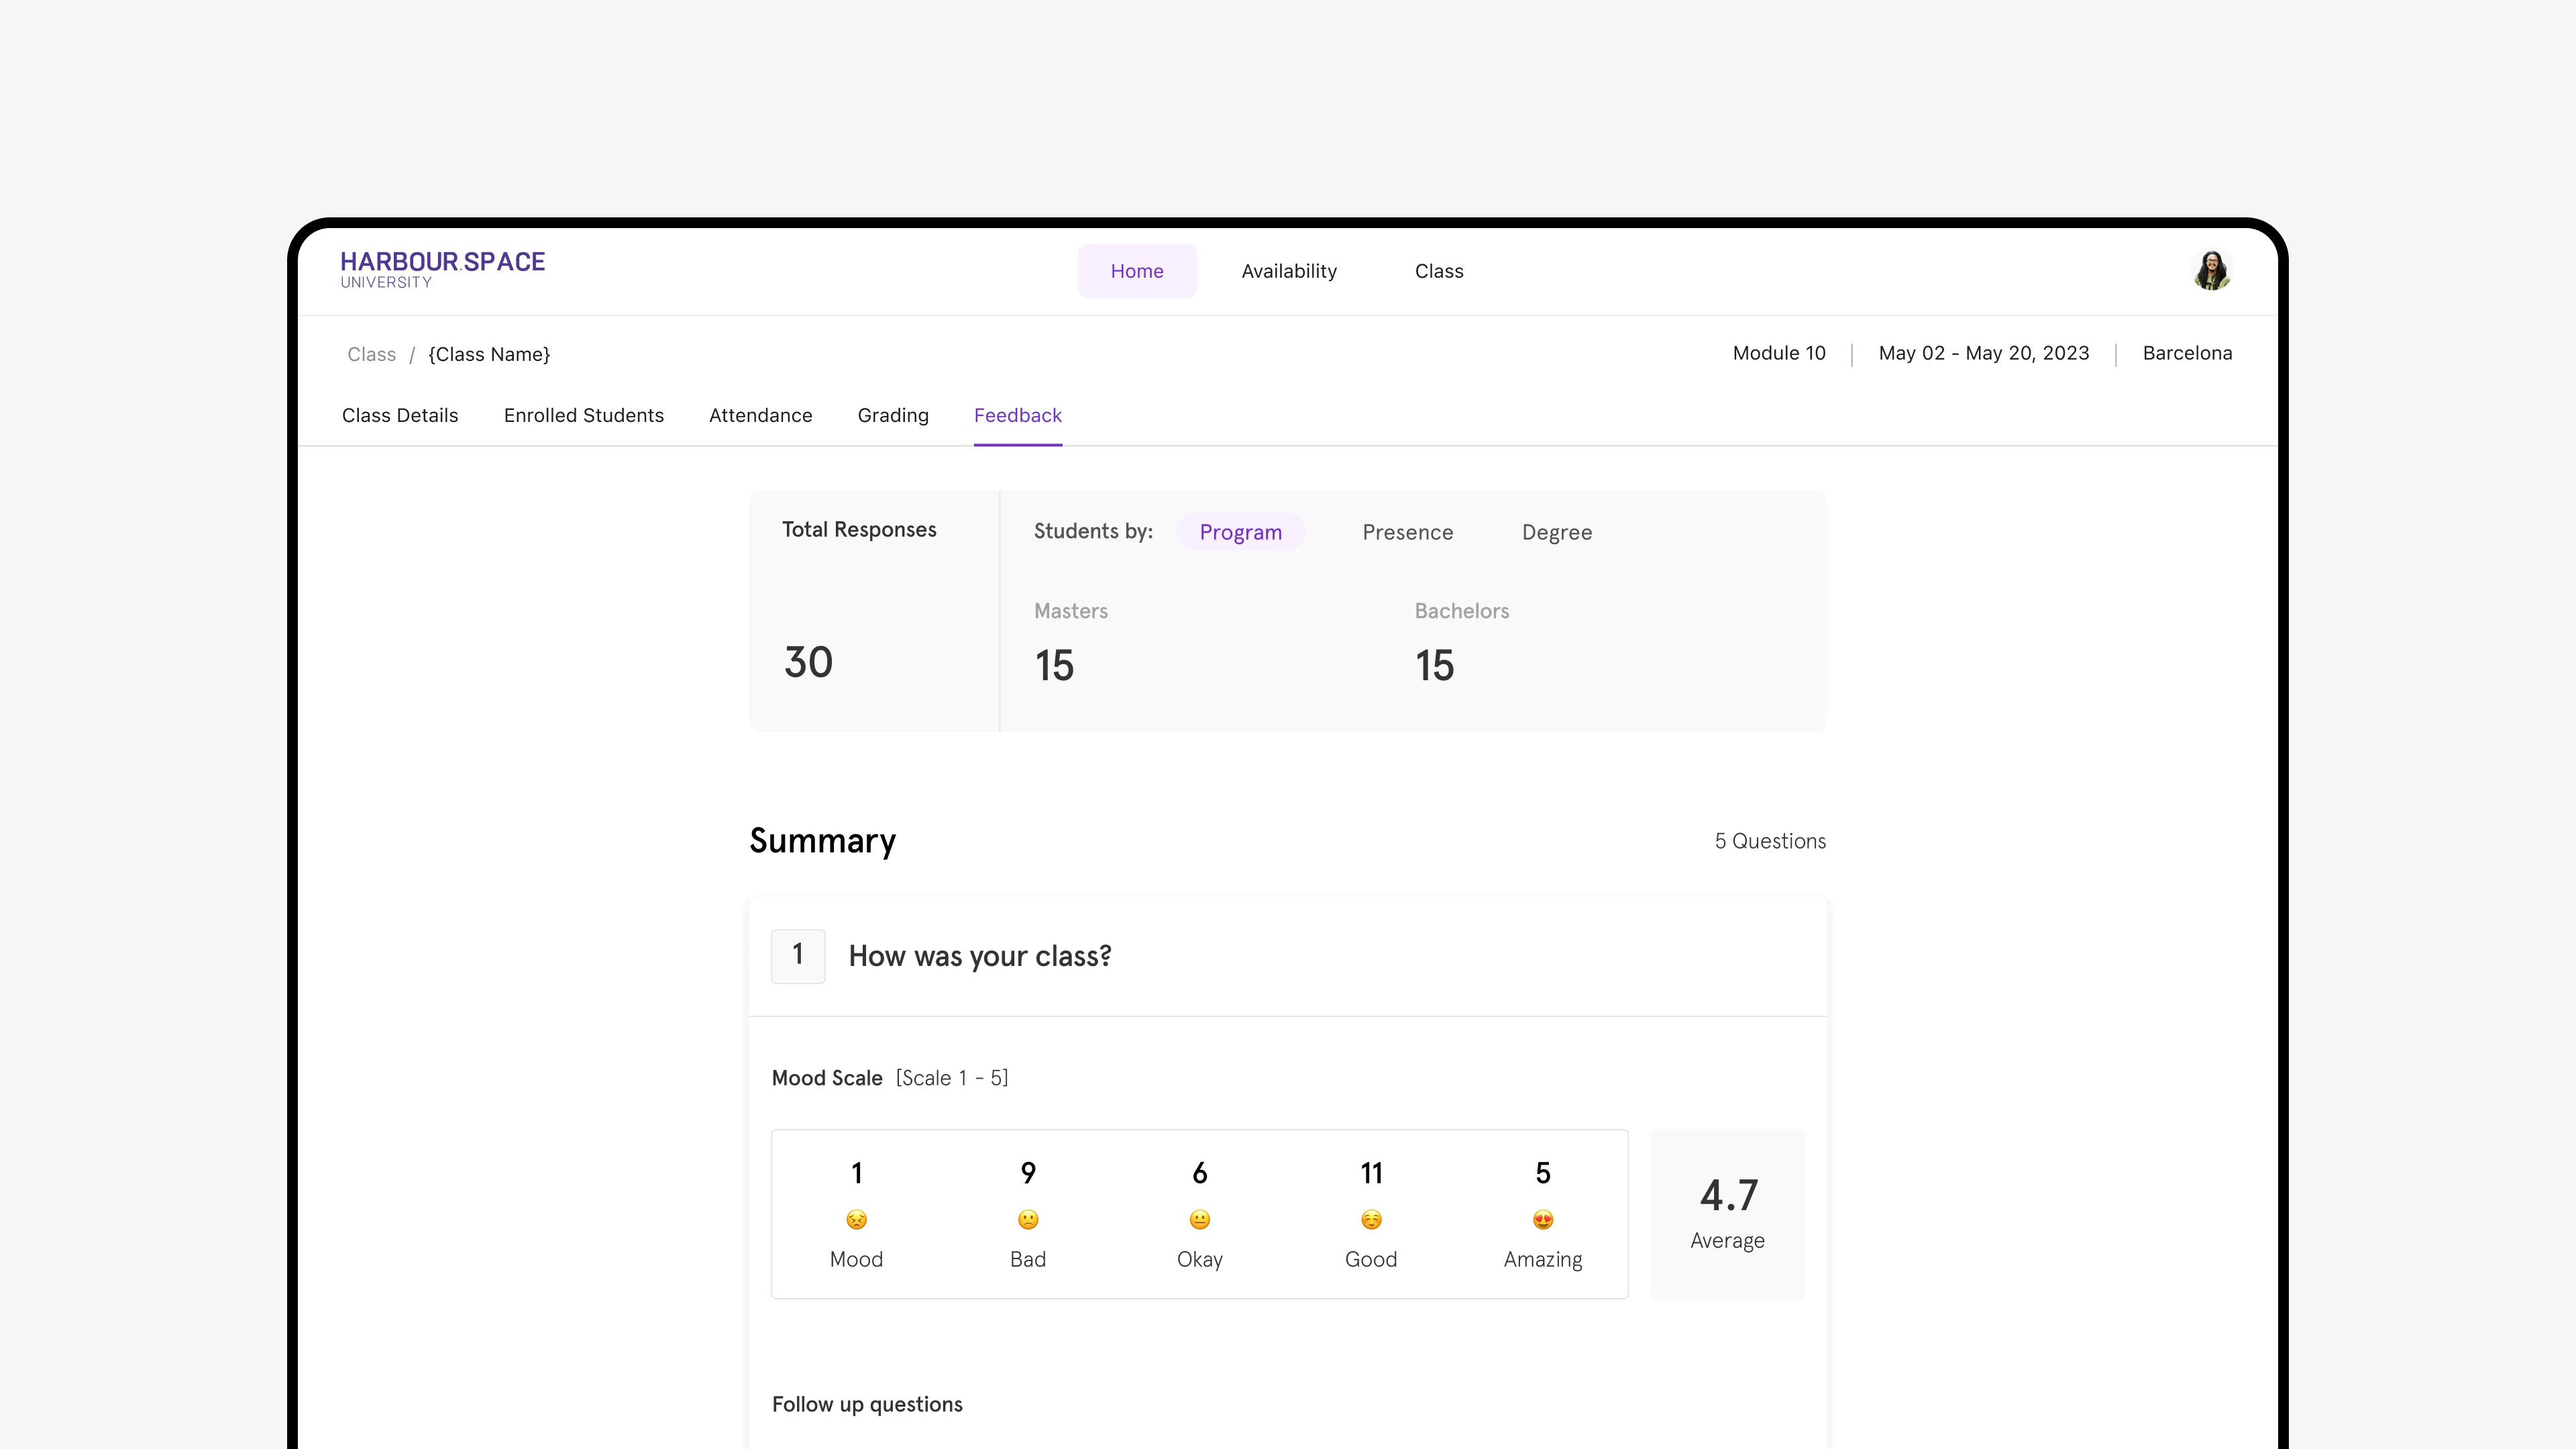Viewport: 2576px width, 1449px height.
Task: Switch students filter to Degree
Action: (1556, 532)
